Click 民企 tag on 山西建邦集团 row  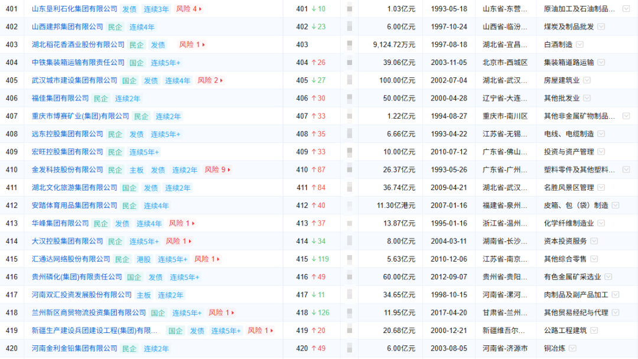(x=115, y=27)
